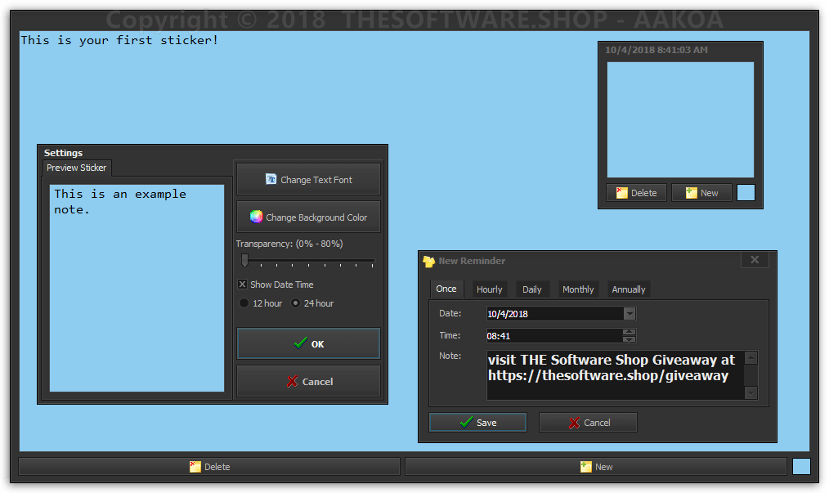This screenshot has width=829, height=493.
Task: Click the bottom bar New sticker button
Action: 595,467
